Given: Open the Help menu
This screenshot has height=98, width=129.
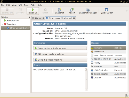Looking at the screenshot, I should (39, 5).
